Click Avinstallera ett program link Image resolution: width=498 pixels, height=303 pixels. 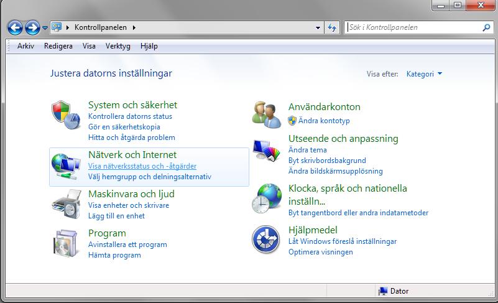tap(127, 245)
